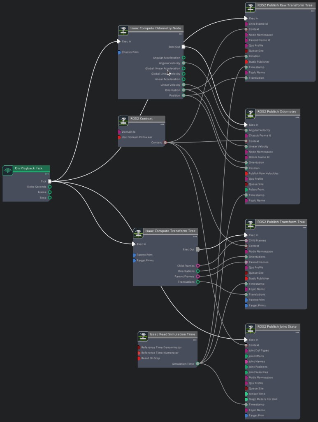Click the Translations output port on Compute Transform Tree
This screenshot has width=318, height=422.
point(198,282)
